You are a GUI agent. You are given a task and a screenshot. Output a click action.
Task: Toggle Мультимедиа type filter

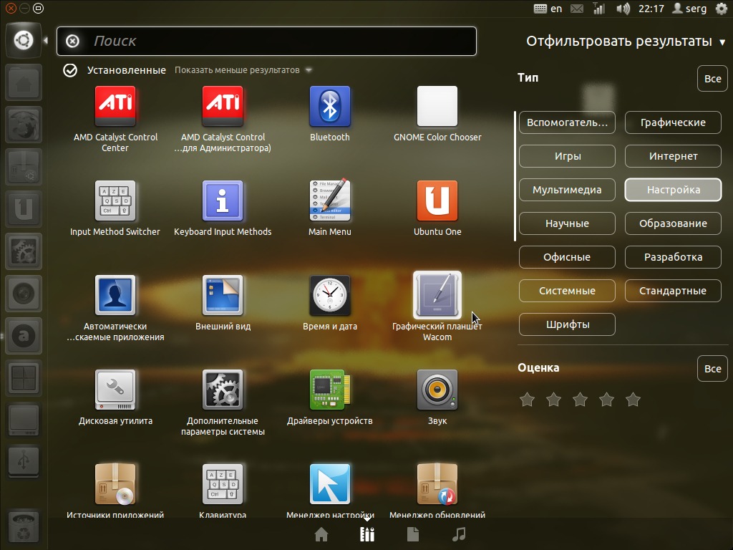click(x=567, y=190)
